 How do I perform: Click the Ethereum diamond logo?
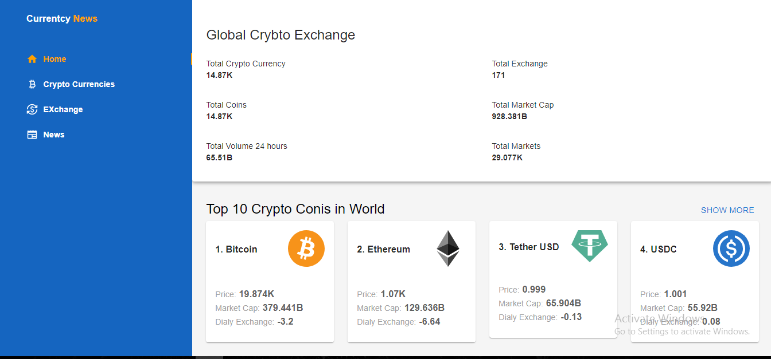[x=448, y=248]
